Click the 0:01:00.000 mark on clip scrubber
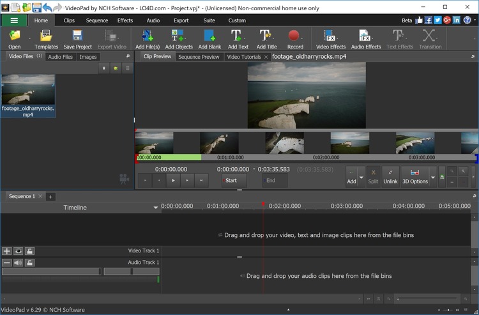The width and height of the screenshot is (479, 315). tap(231, 158)
